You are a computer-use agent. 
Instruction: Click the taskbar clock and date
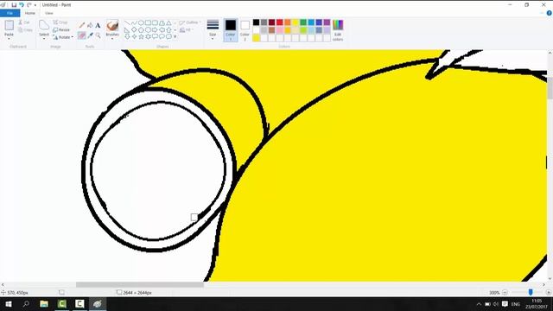pyautogui.click(x=537, y=304)
